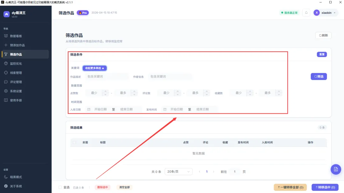The height and width of the screenshot is (193, 344).
Task: Click the 筛选 filter button
Action: 319,76
